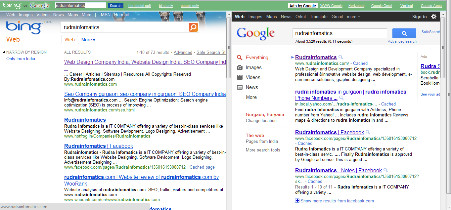Open Cached link for www.rudrainfomatics.com result
Viewport: 451px width, 210px height.
[x=360, y=63]
